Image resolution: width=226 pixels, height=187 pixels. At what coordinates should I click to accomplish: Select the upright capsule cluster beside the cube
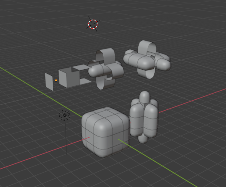[x=144, y=117]
